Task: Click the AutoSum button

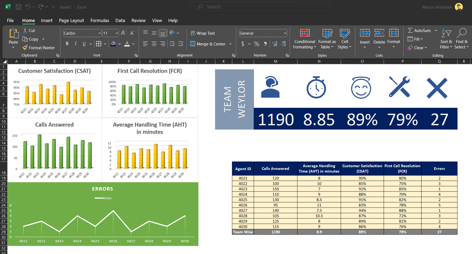Action: [x=419, y=30]
